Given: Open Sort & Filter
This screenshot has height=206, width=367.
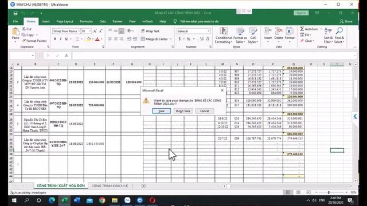Looking at the screenshot, I should (328, 35).
